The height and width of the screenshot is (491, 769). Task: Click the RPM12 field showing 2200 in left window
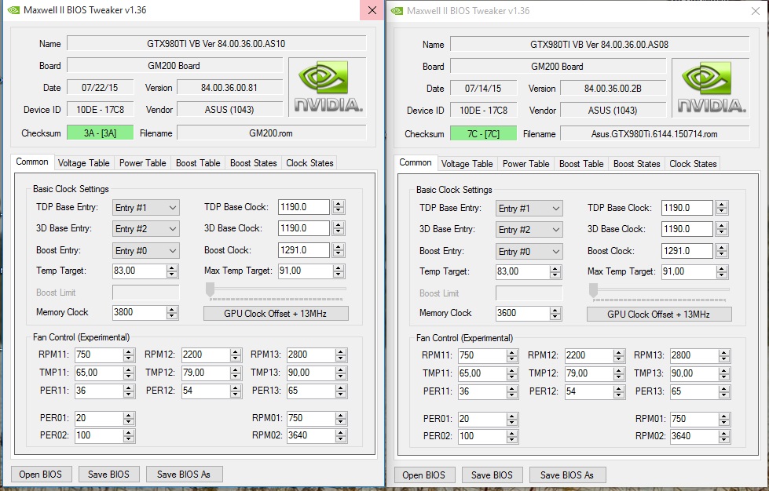click(206, 355)
